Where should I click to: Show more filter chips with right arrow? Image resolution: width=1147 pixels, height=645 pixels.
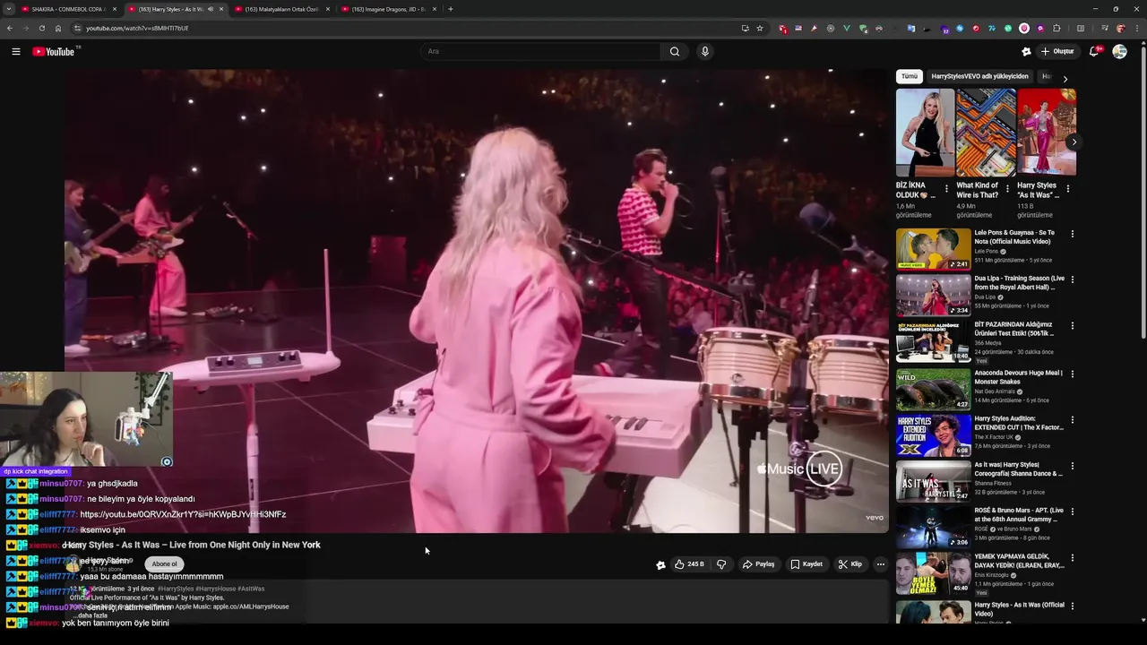(1065, 79)
